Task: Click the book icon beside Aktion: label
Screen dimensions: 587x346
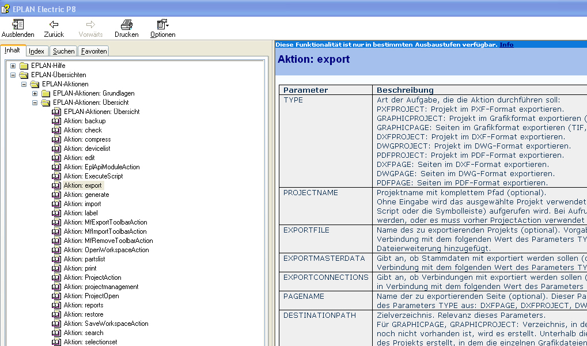Action: [x=56, y=213]
